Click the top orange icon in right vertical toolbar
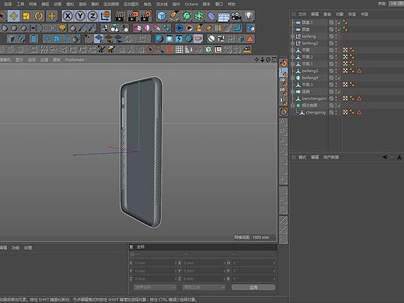 click(x=284, y=63)
